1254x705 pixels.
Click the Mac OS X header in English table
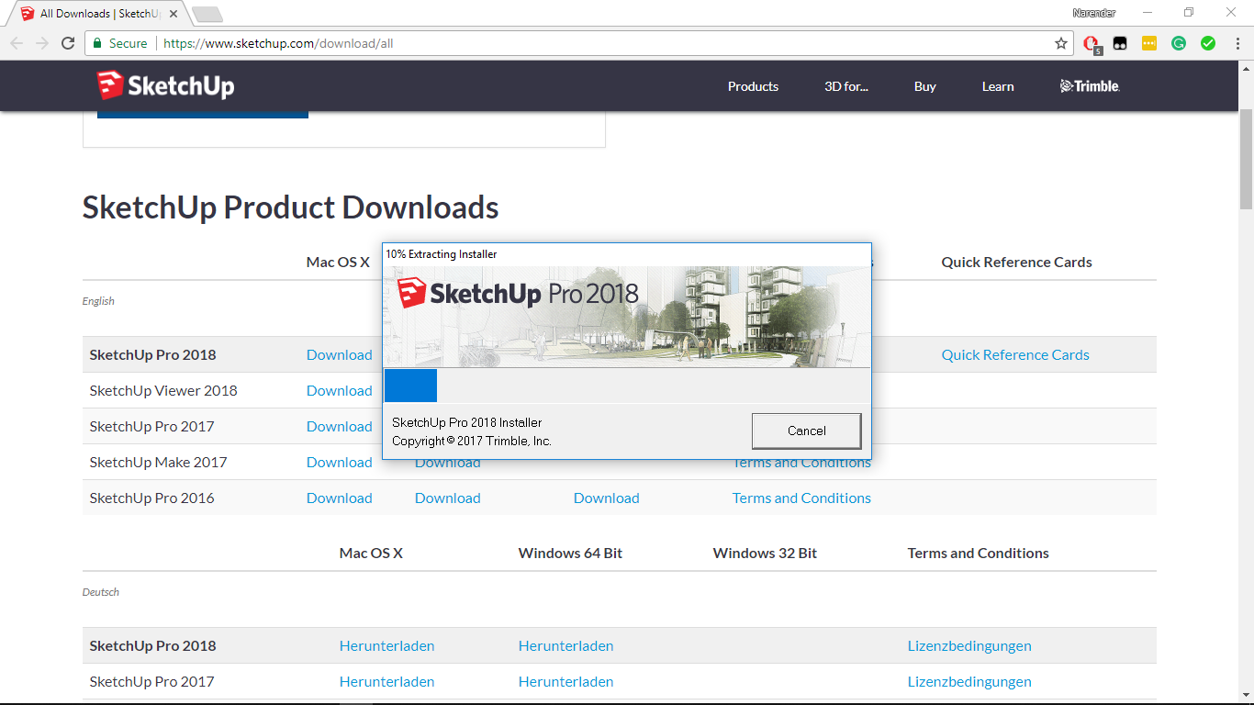[338, 262]
